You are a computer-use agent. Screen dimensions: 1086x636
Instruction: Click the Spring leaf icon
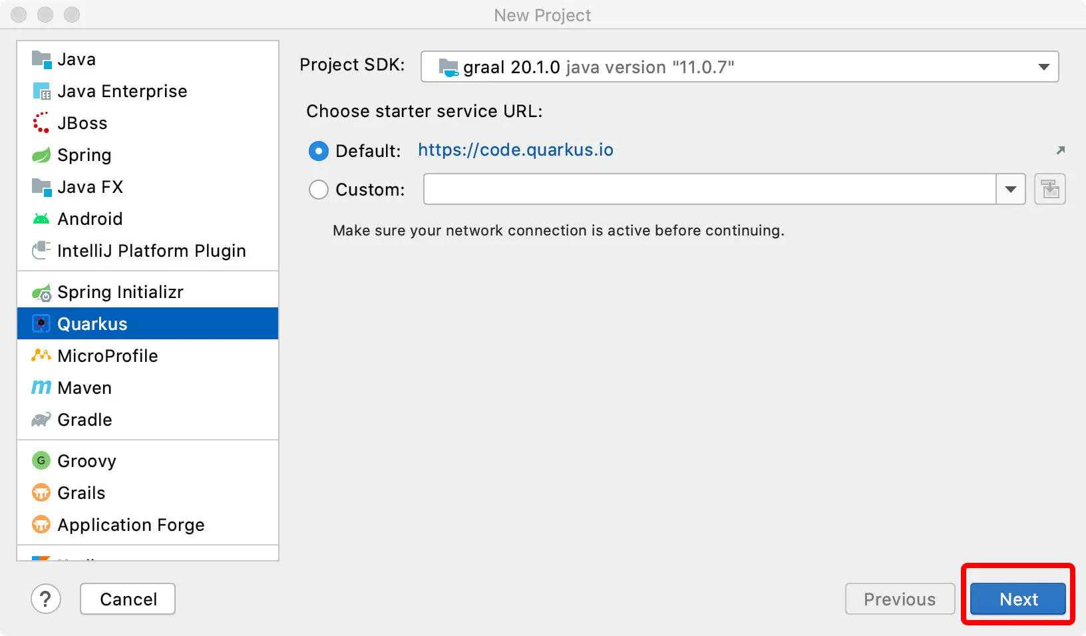(x=41, y=155)
